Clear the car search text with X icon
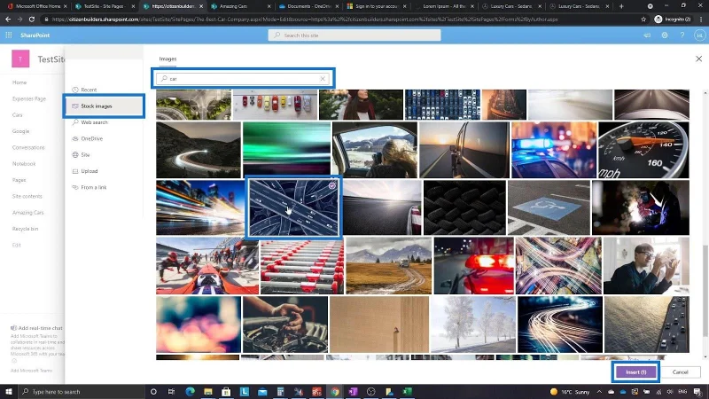 323,79
